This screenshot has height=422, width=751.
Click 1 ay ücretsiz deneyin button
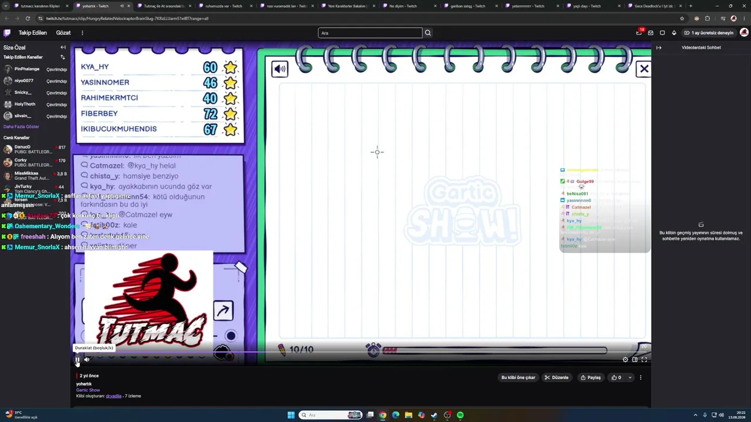(709, 33)
